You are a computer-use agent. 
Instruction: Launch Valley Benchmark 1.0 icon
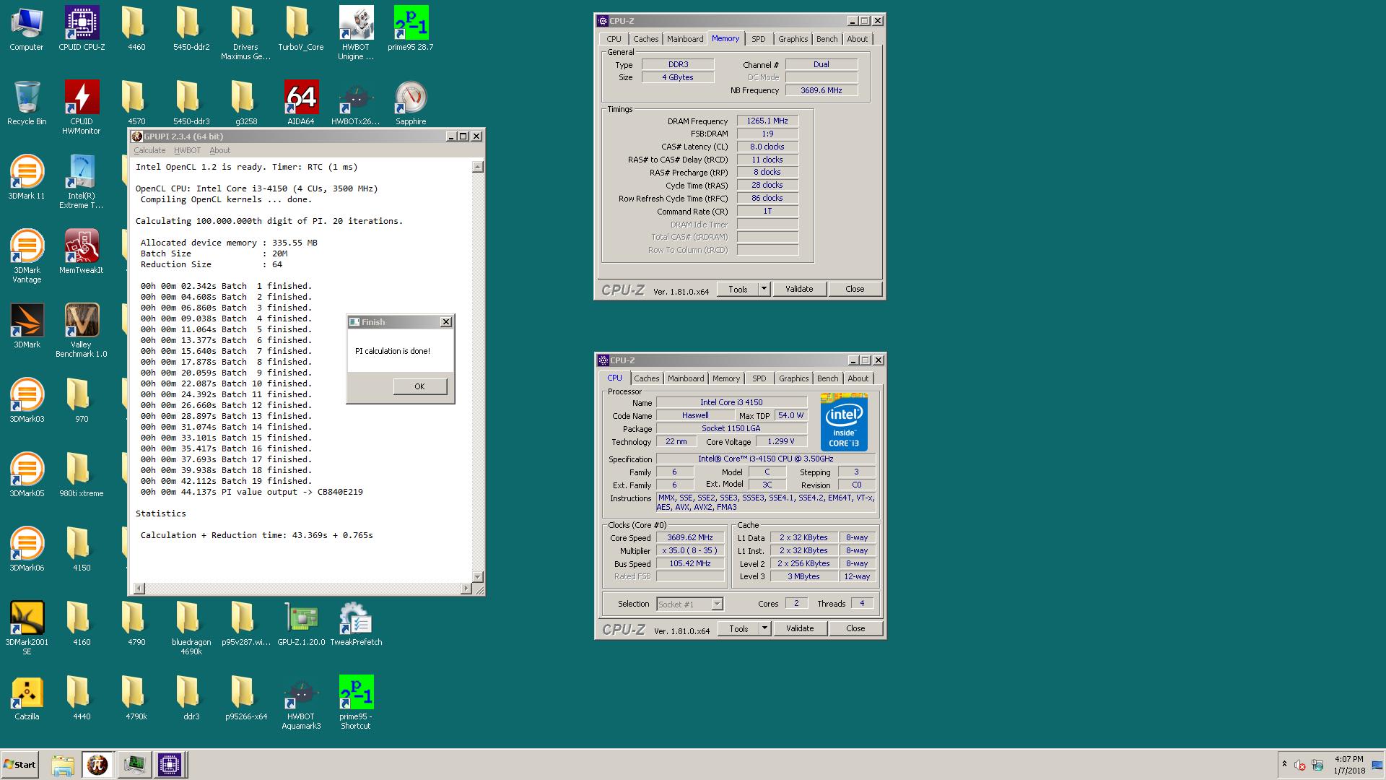point(82,331)
